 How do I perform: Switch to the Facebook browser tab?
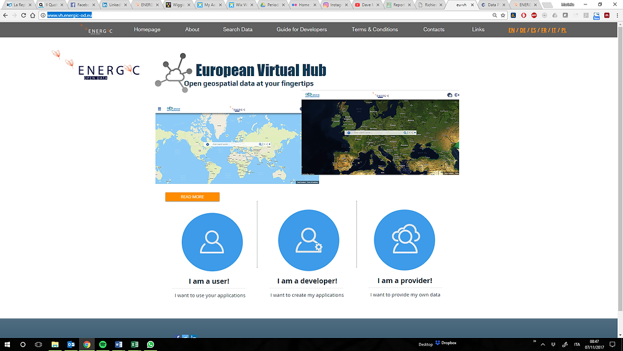pyautogui.click(x=83, y=5)
